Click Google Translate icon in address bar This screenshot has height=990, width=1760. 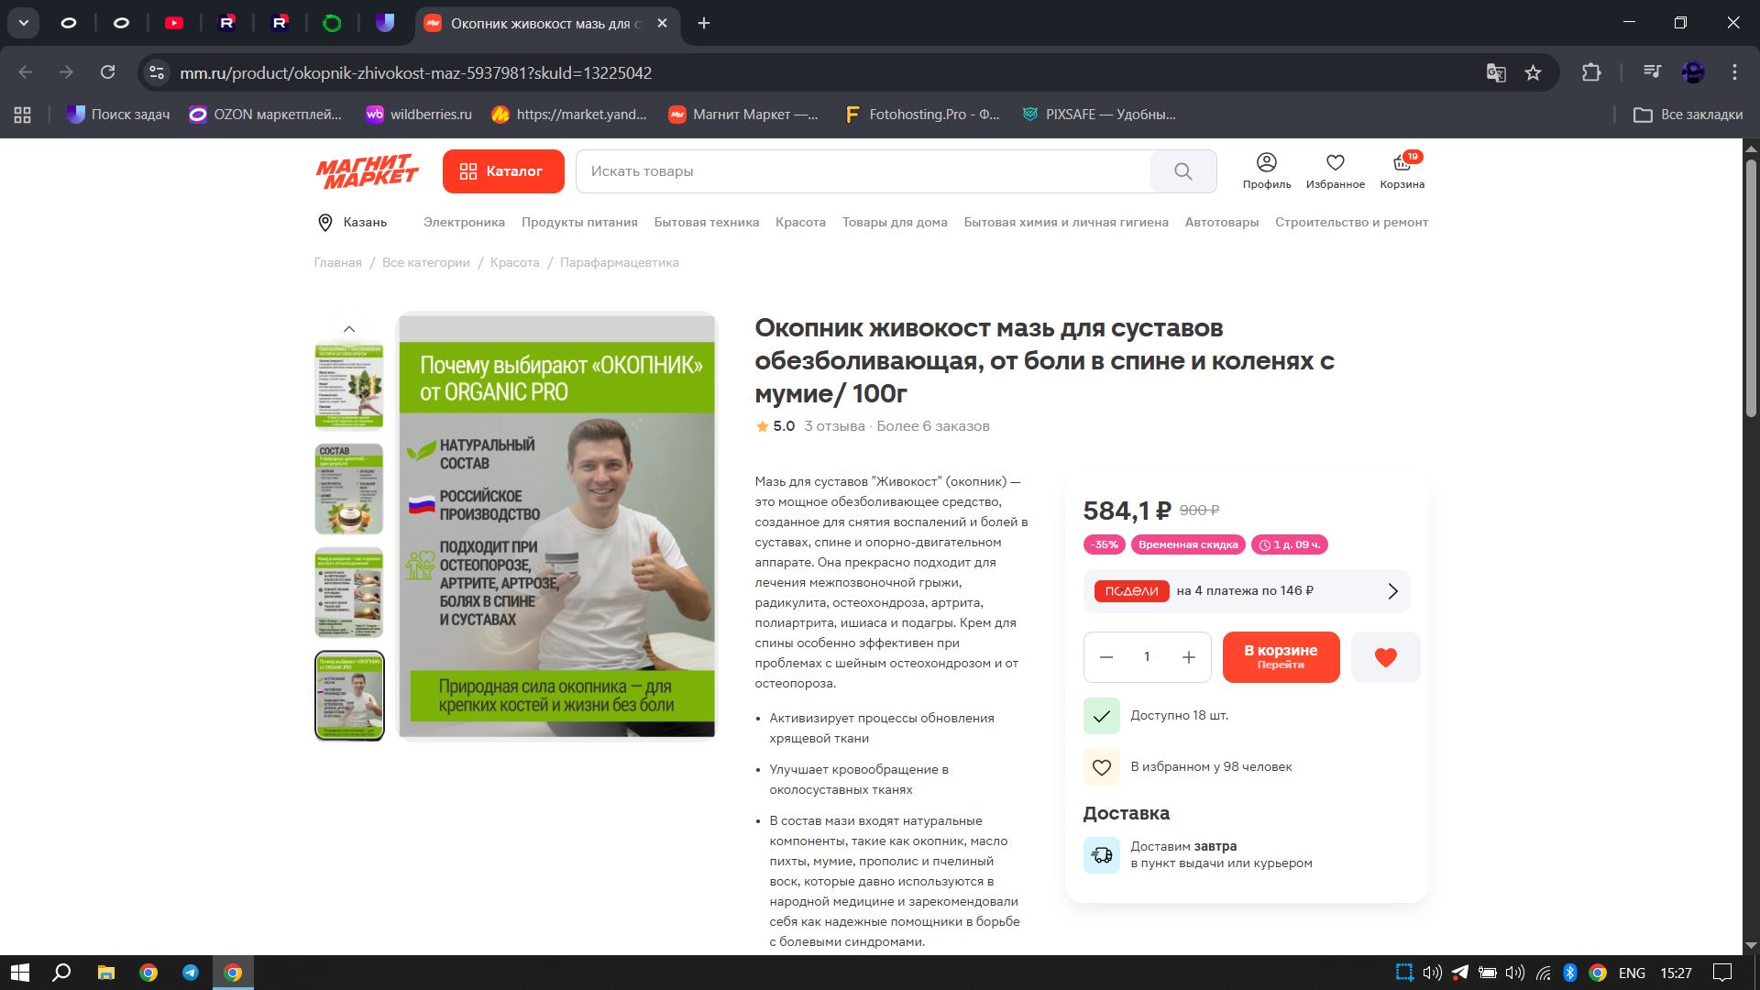1496,72
